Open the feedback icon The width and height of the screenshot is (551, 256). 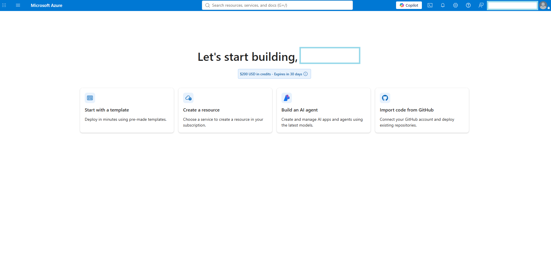point(481,5)
